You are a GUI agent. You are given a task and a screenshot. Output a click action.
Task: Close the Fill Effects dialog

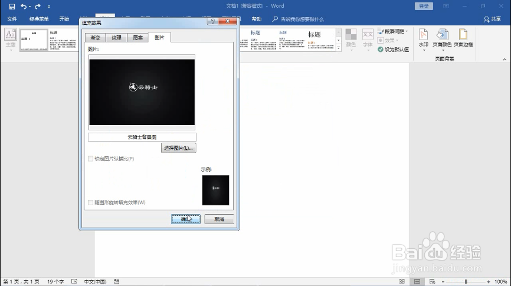coord(228,21)
